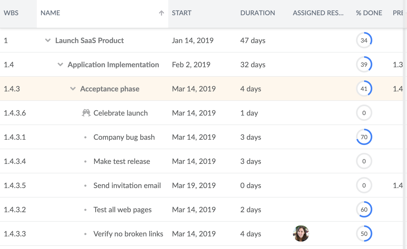Click the DURATION column header
Viewport: 407px width, 249px height.
tap(258, 13)
